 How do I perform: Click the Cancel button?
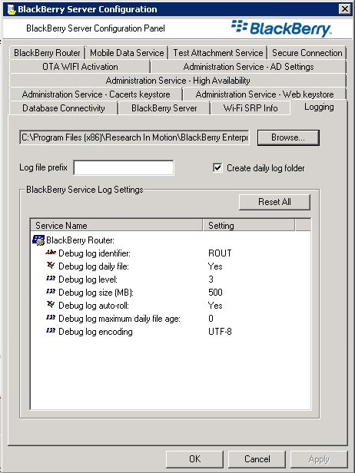click(x=257, y=459)
